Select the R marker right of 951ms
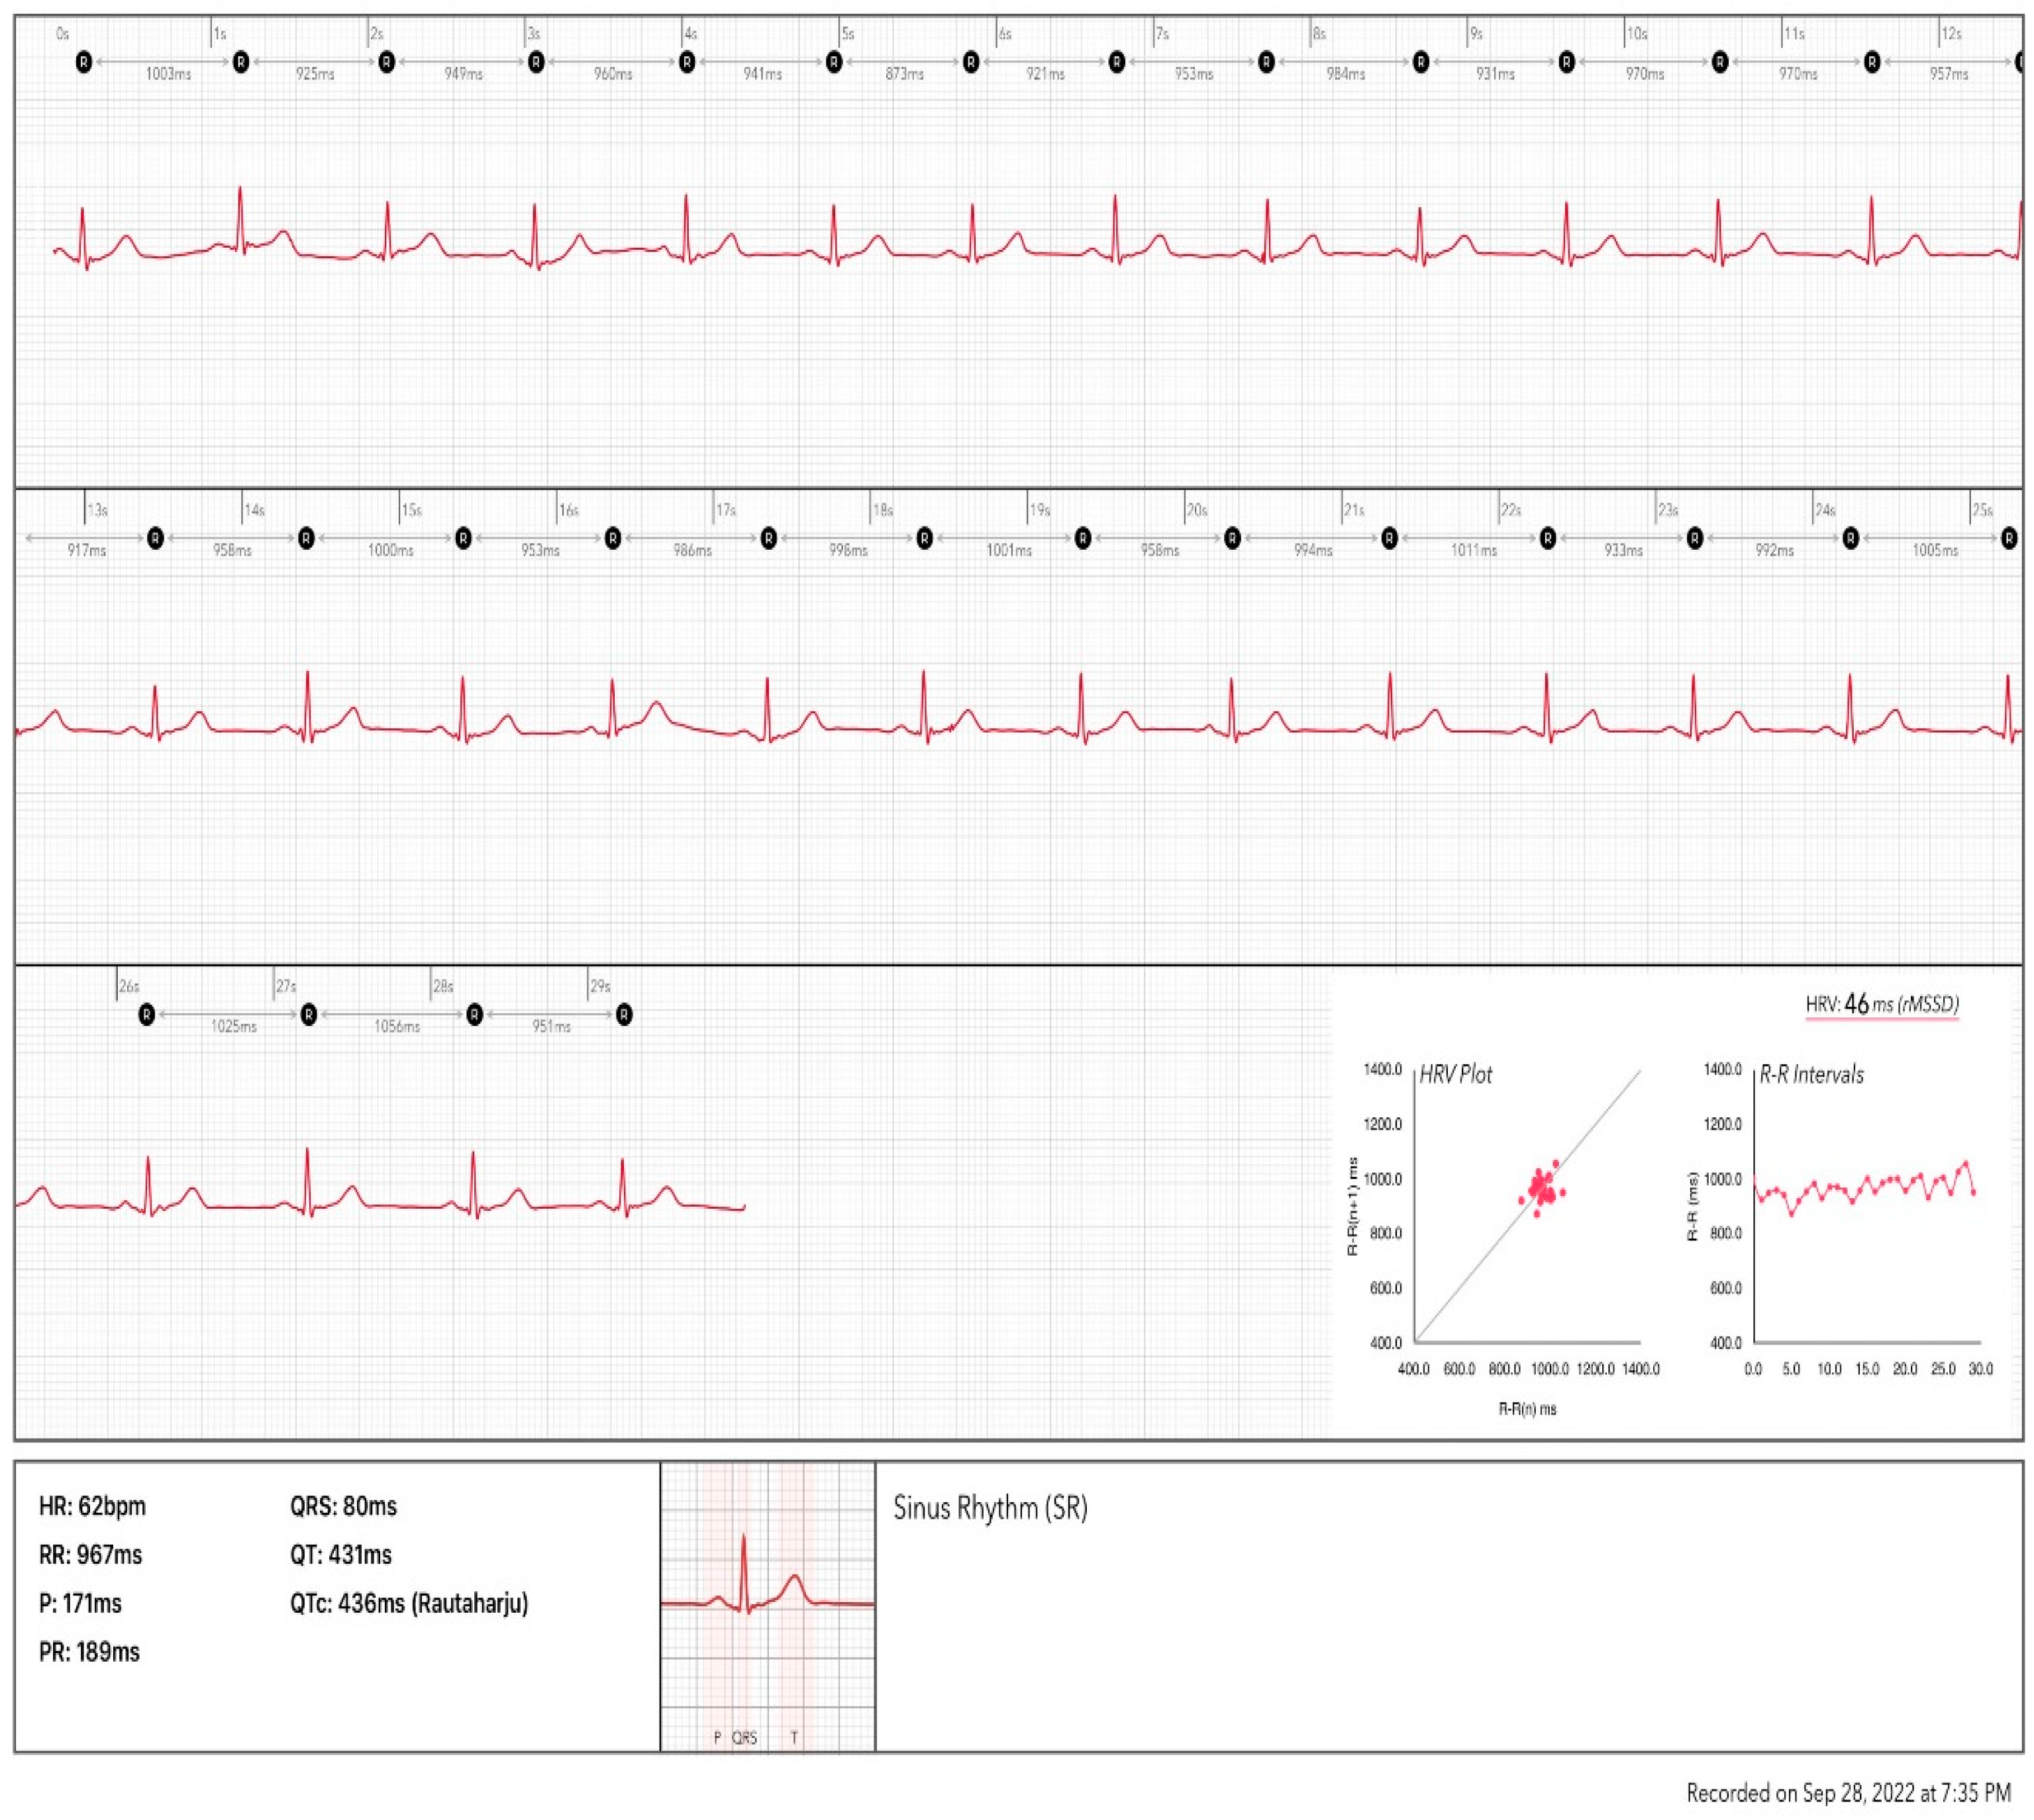This screenshot has width=2034, height=1820. point(624,1015)
